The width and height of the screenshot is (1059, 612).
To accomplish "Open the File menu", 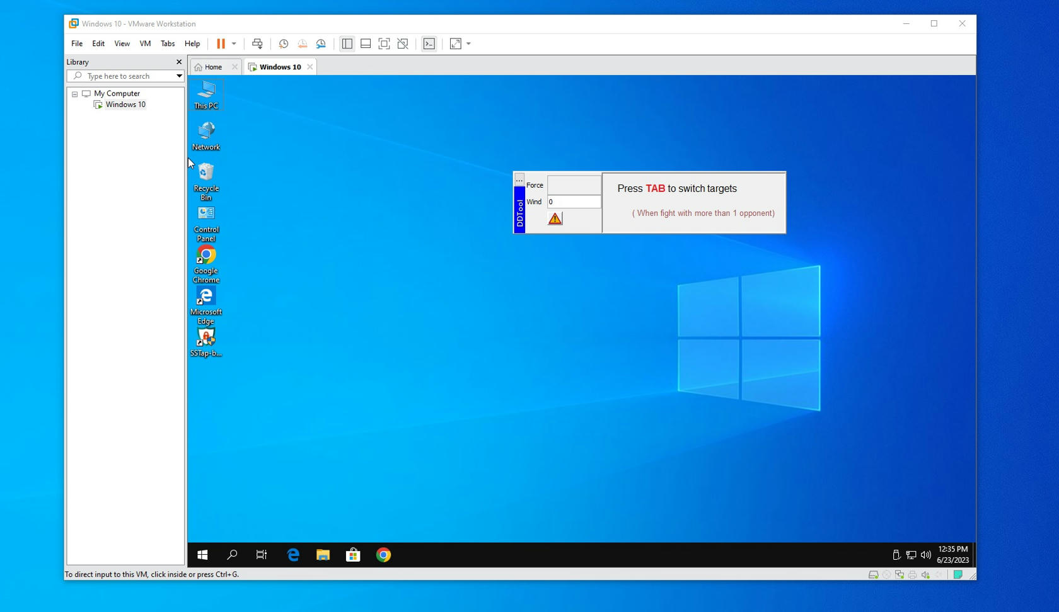I will (77, 43).
